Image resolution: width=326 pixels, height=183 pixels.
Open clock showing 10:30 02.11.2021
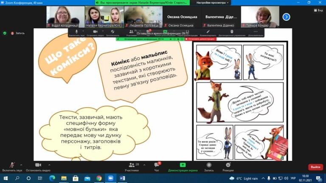306,178
